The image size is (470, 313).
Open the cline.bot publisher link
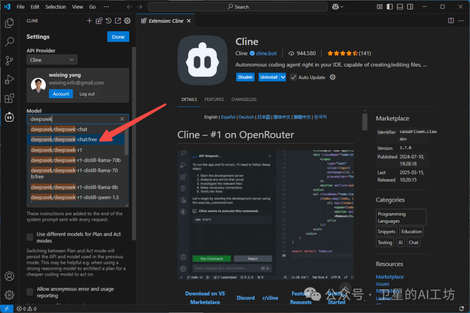pyautogui.click(x=266, y=53)
